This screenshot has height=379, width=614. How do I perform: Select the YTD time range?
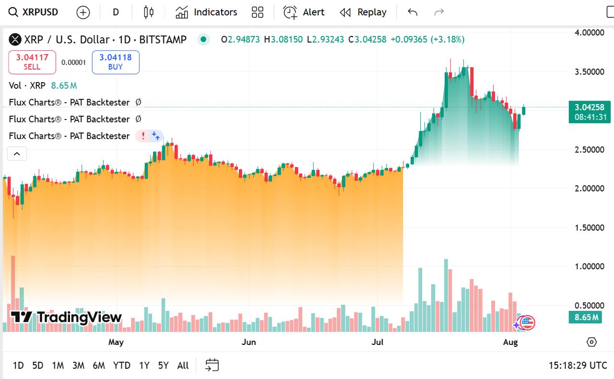point(122,366)
